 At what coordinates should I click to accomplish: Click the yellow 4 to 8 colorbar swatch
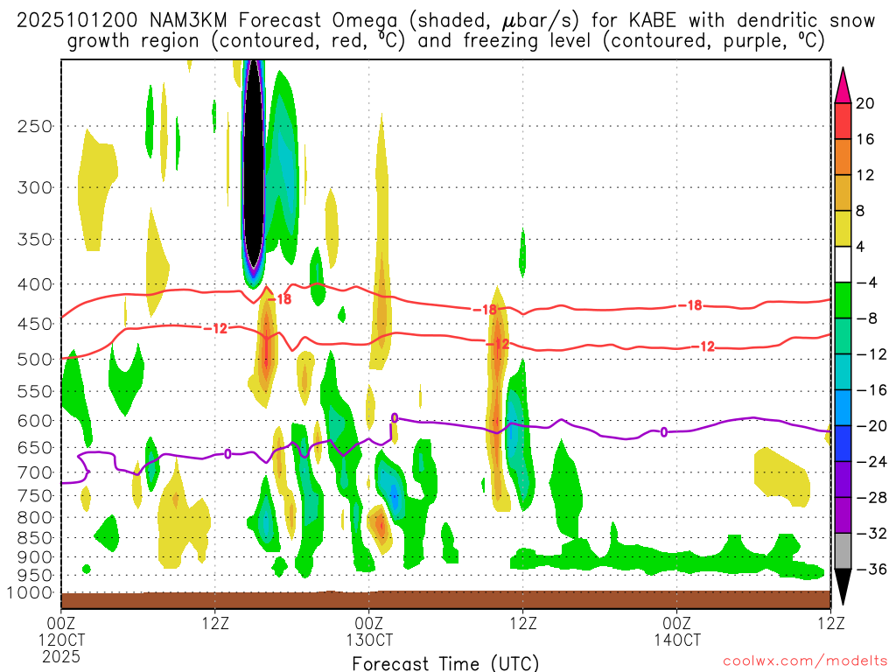[x=843, y=228]
